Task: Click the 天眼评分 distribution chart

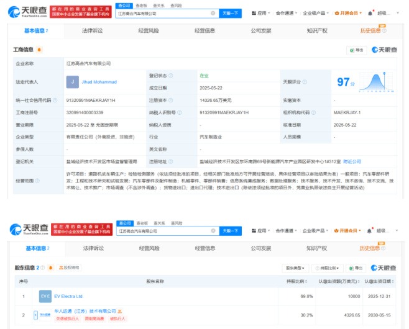Action: pyautogui.click(x=377, y=82)
